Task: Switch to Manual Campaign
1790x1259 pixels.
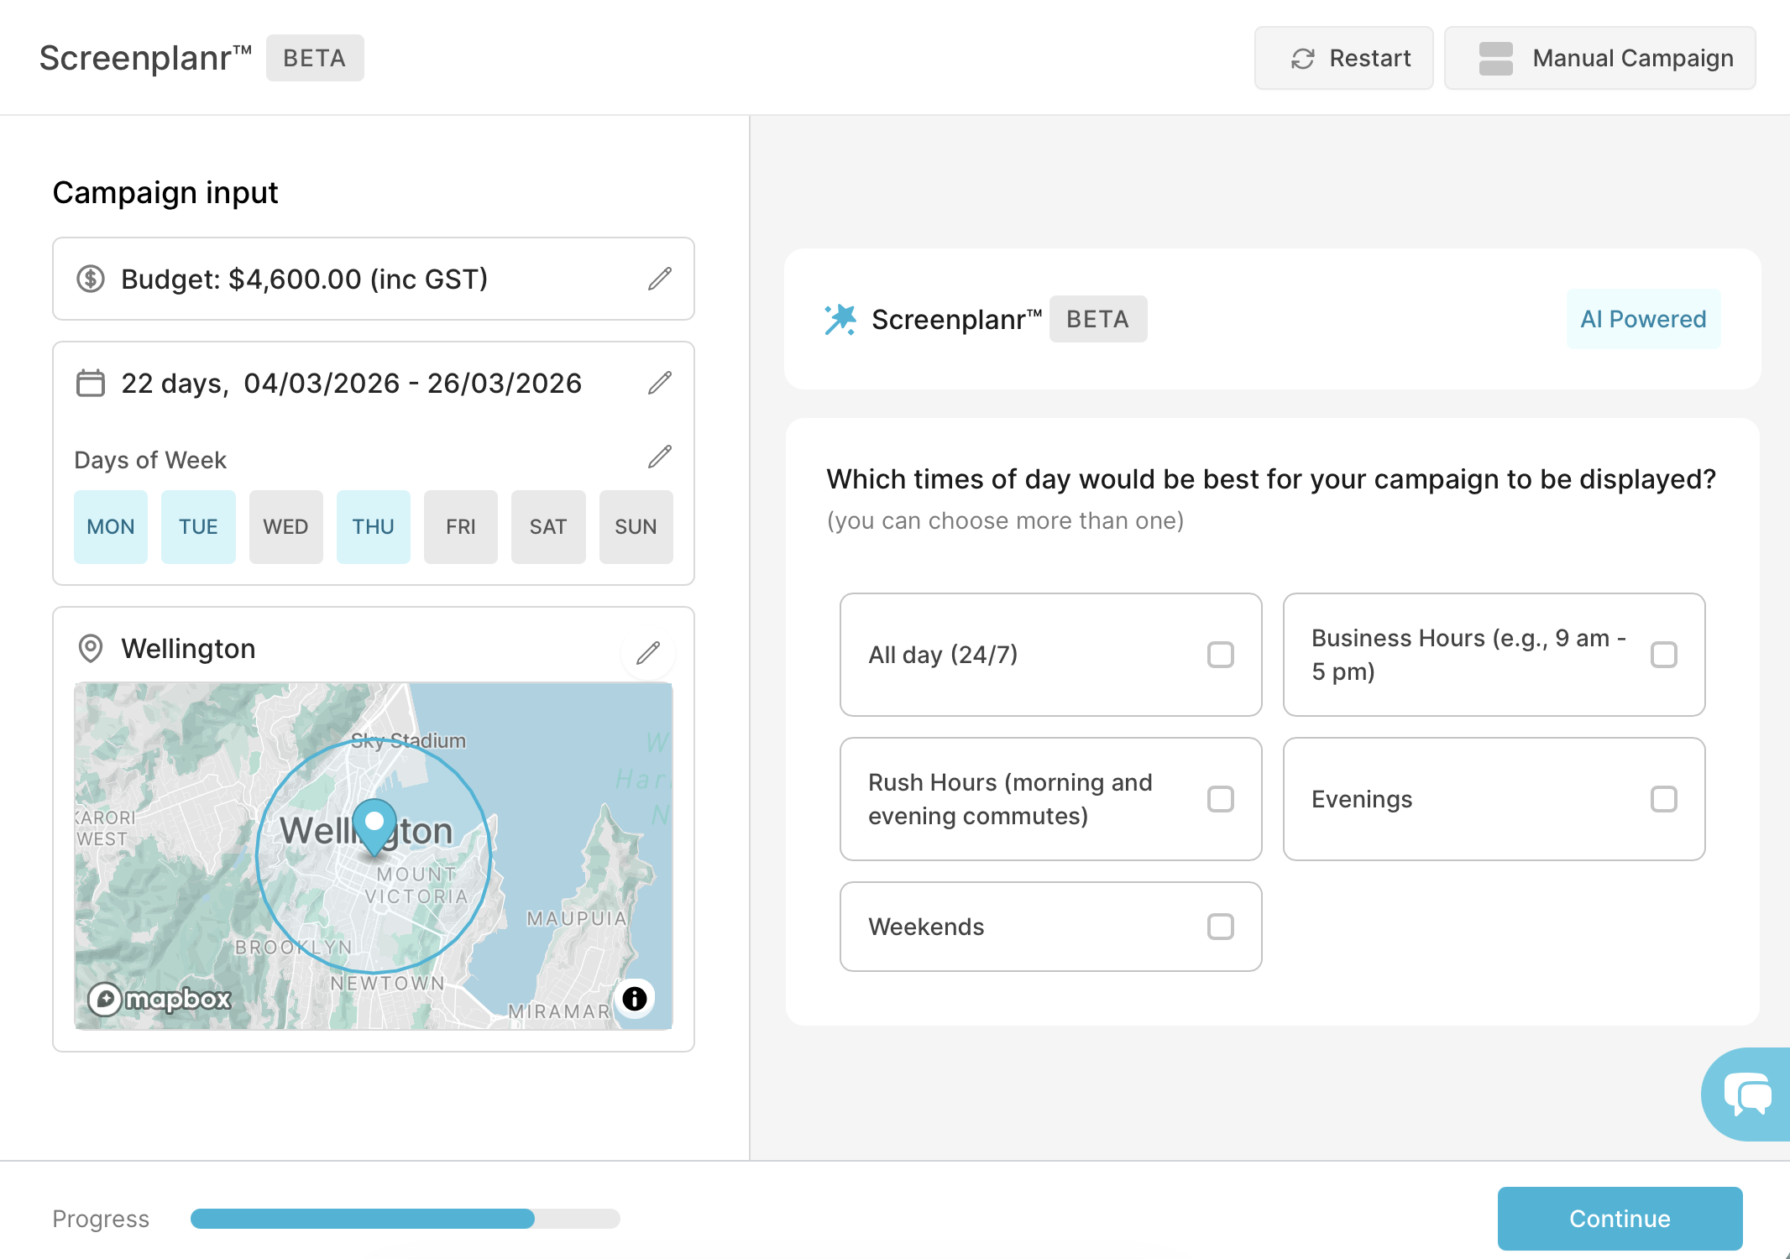Action: 1600,58
